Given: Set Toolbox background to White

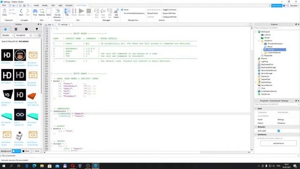Looking at the screenshot, I should pyautogui.click(x=16, y=151).
